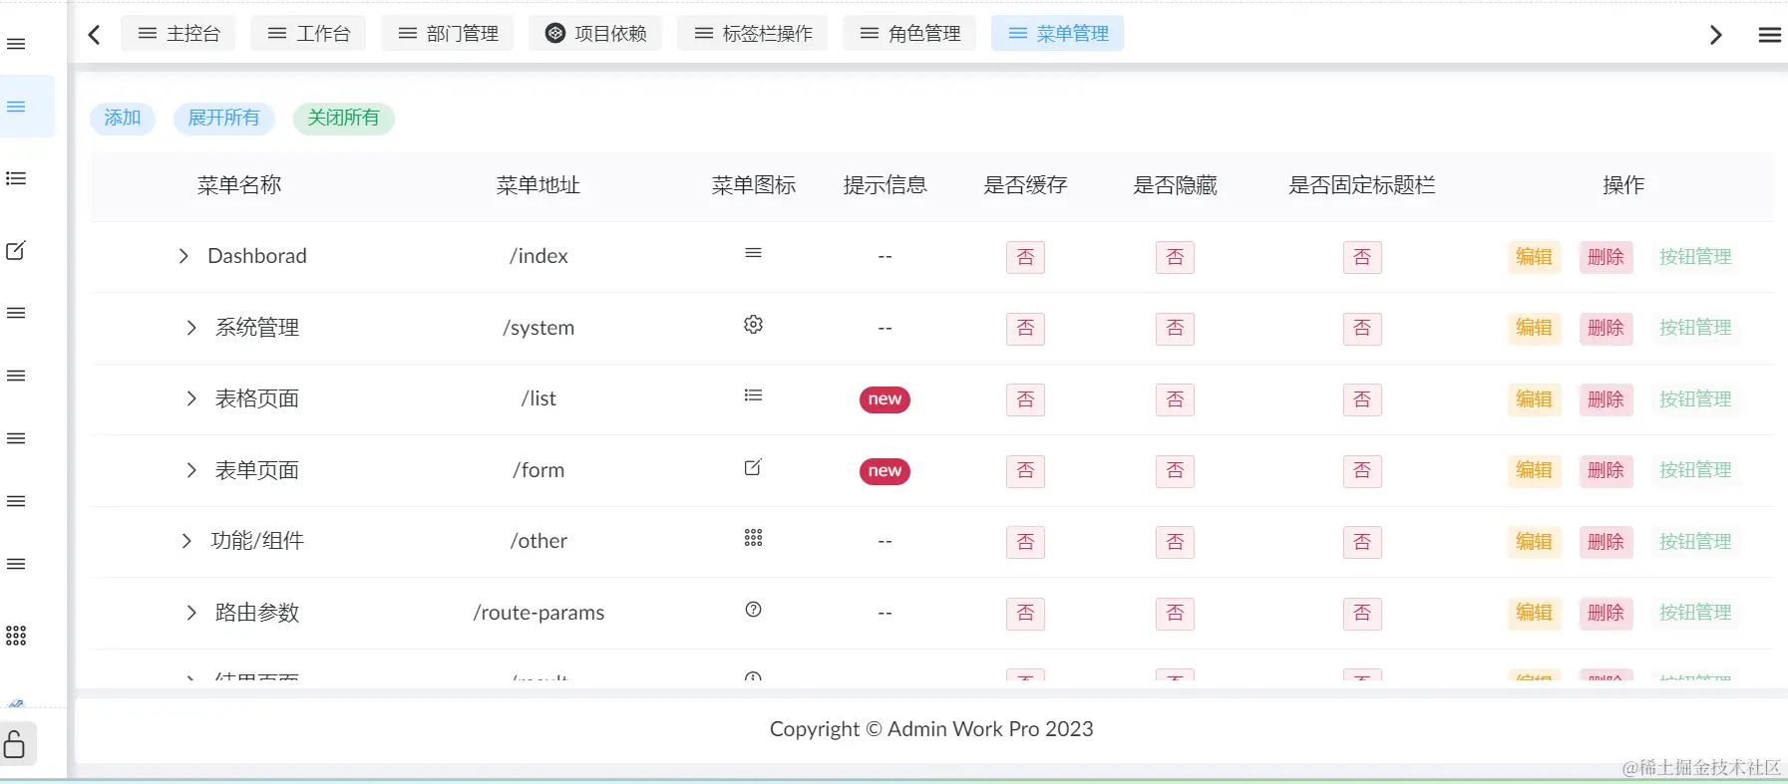Click the new badge in 表单页面 row
This screenshot has width=1788, height=784.
click(x=885, y=471)
